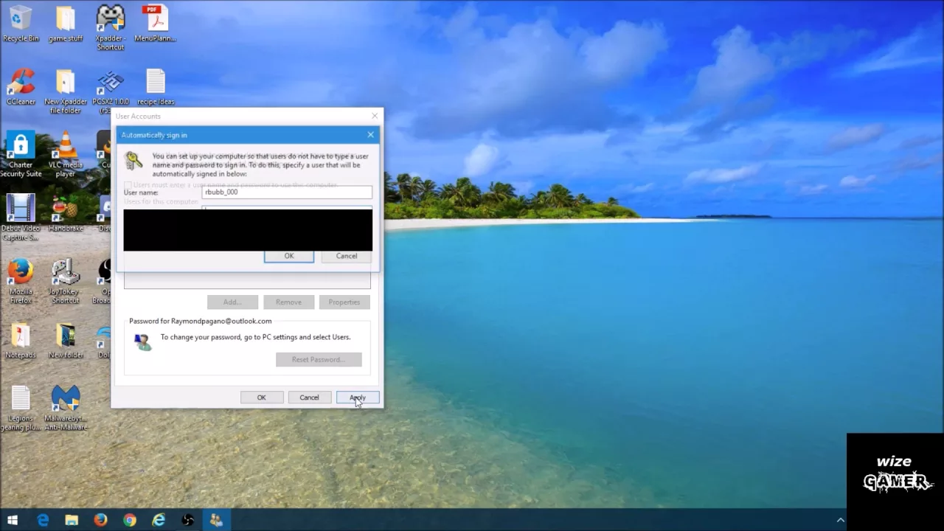
Task: Click 'Password for Raymondpagano@outlook.com' label
Action: pos(201,321)
